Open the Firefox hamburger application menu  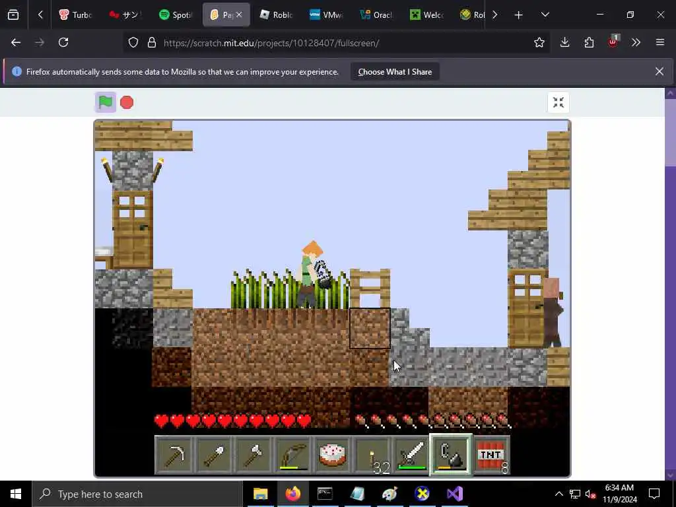[660, 42]
